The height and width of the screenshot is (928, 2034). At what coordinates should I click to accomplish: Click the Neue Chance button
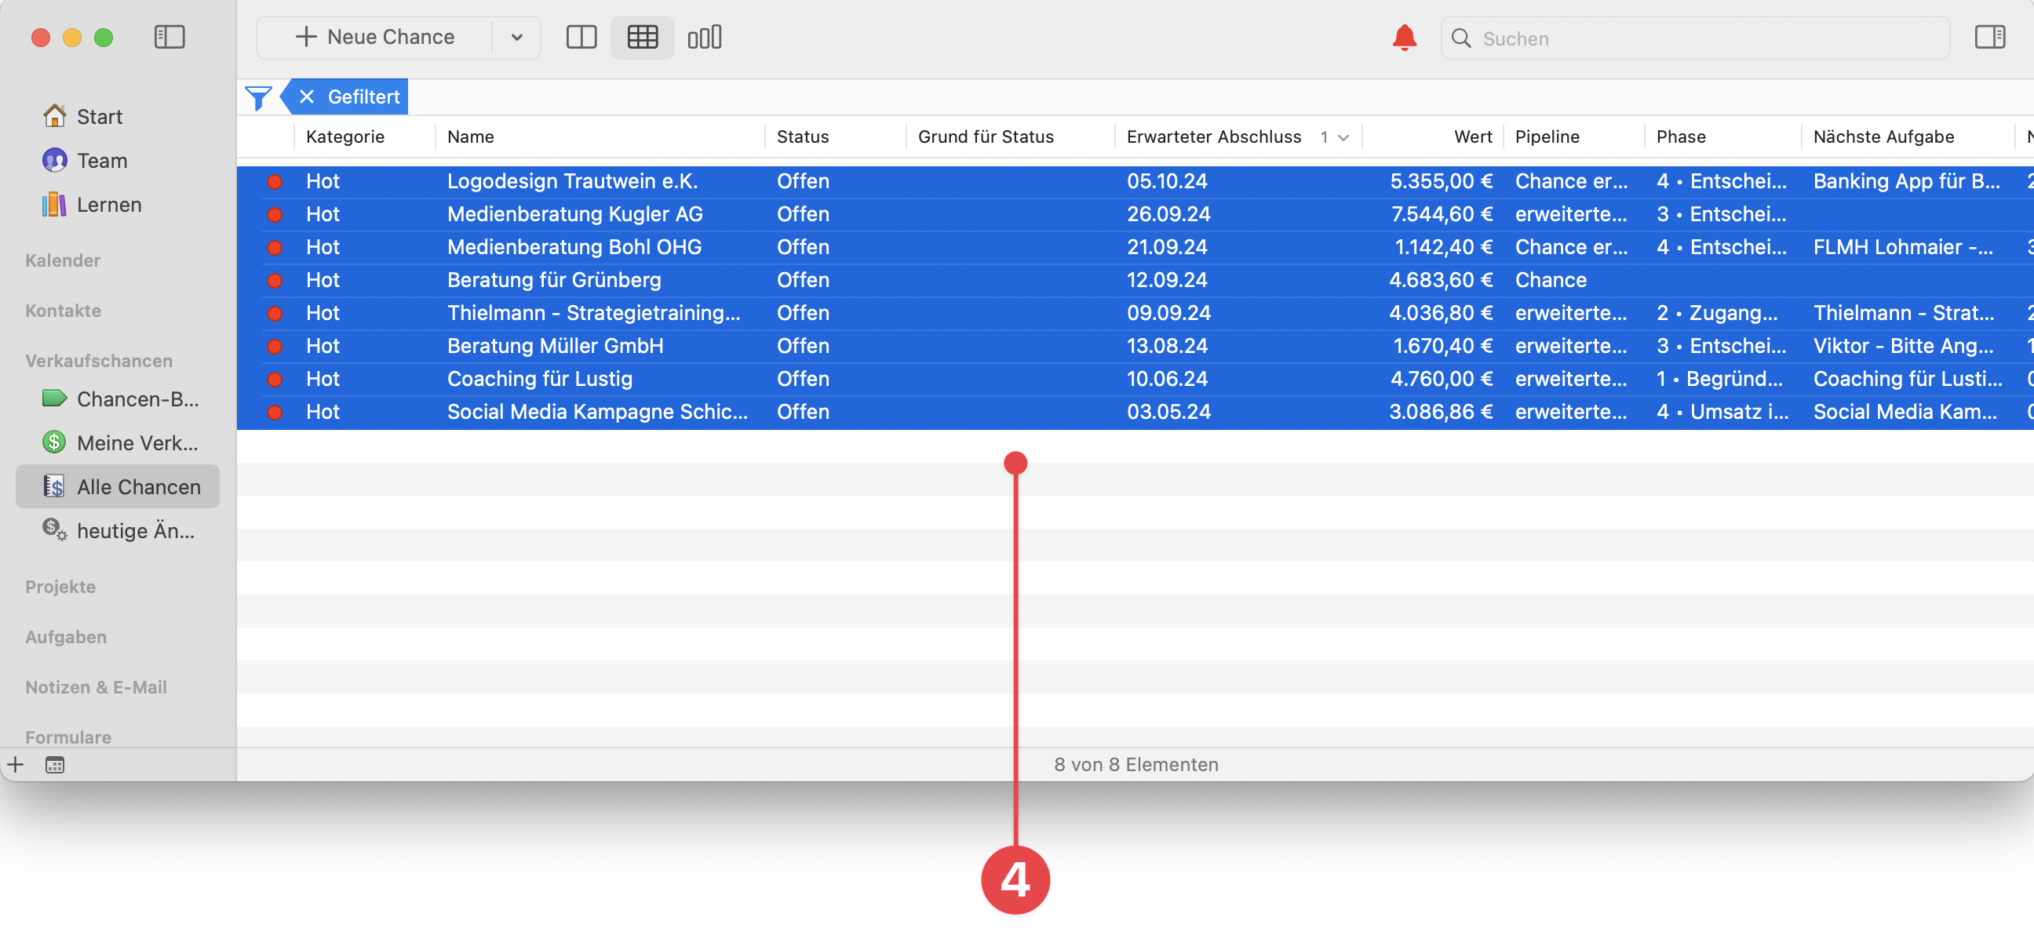point(374,37)
